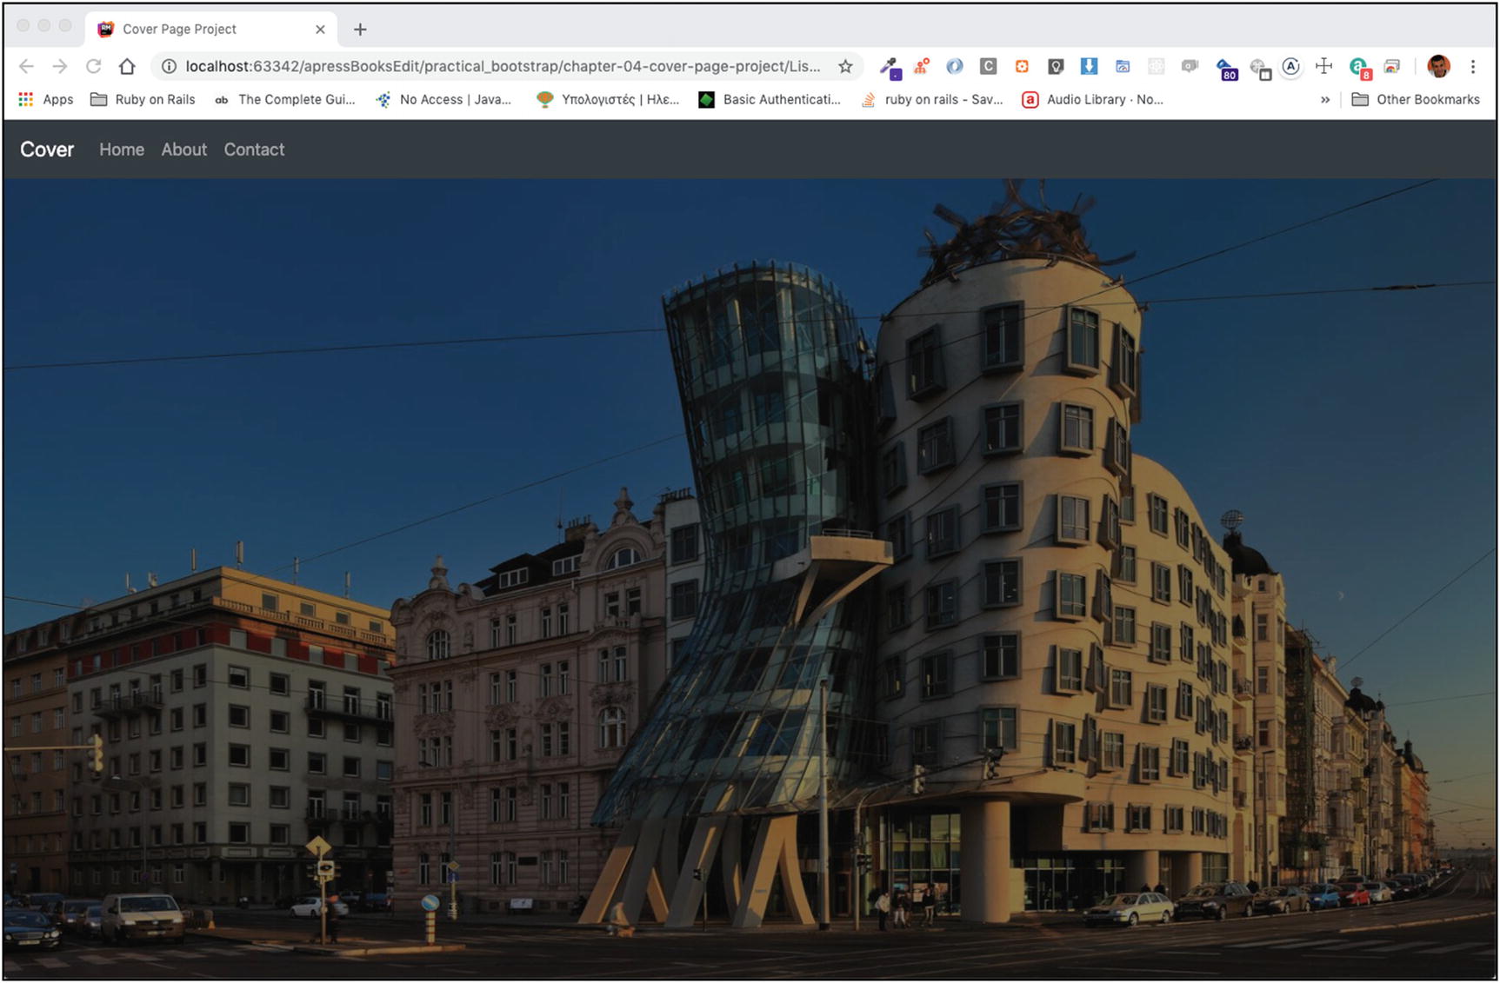
Task: Click the reload page icon
Action: pyautogui.click(x=93, y=66)
